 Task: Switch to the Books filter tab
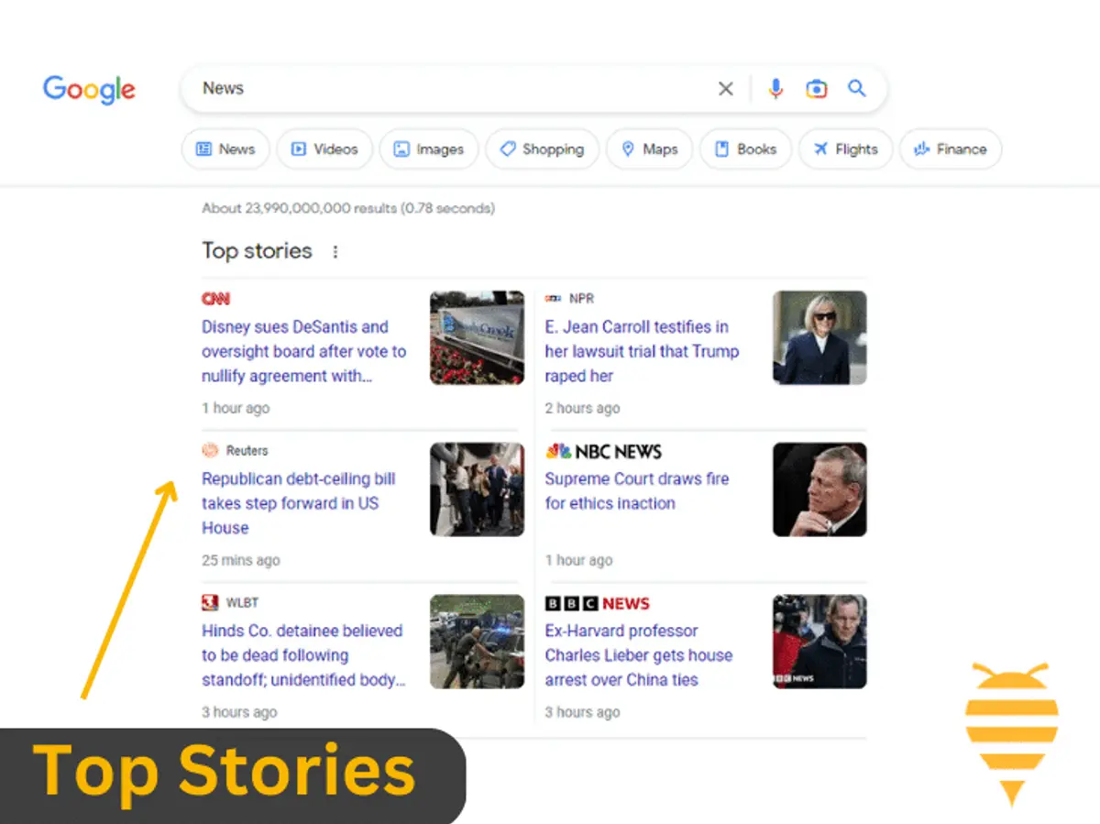(745, 149)
